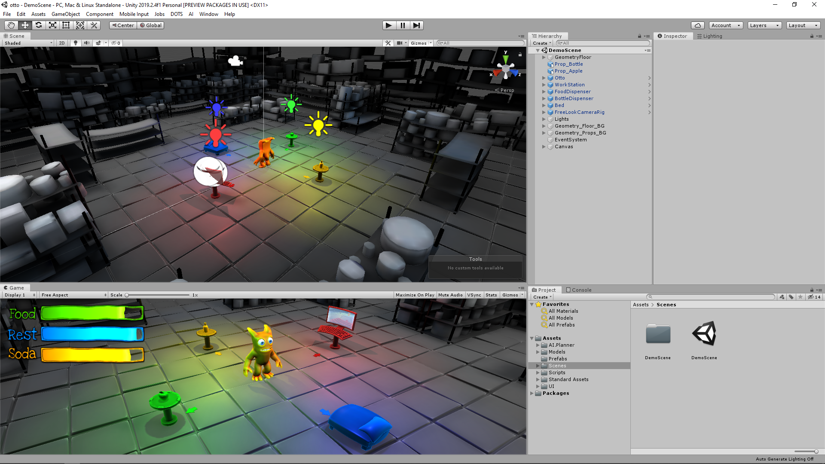
Task: Select the Move tool
Action: pyautogui.click(x=25, y=25)
